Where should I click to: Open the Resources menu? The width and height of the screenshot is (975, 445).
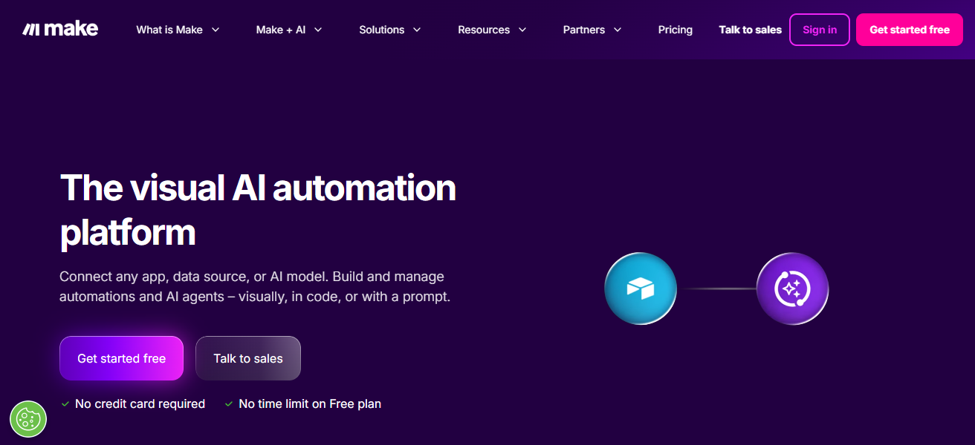tap(492, 30)
